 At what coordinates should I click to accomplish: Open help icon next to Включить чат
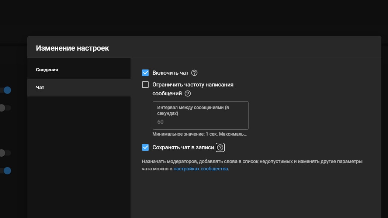(x=194, y=73)
